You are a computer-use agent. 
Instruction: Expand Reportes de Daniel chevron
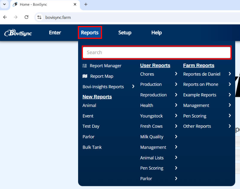pos(230,74)
